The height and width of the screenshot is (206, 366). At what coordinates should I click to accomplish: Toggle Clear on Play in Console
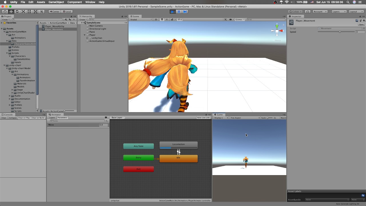pyautogui.click(x=24, y=118)
